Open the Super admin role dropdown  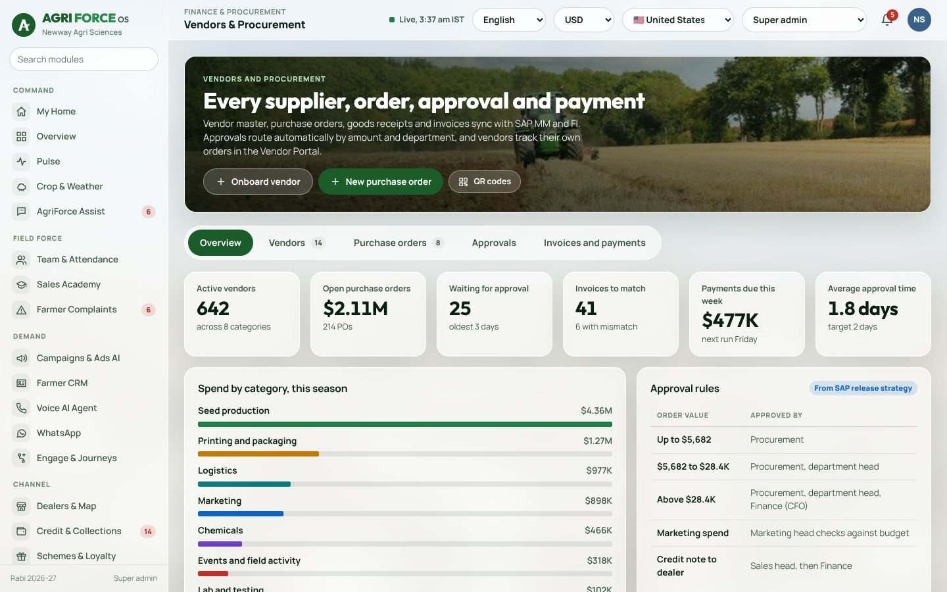tap(804, 20)
